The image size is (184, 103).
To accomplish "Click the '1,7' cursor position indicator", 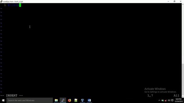I will click(x=150, y=96).
